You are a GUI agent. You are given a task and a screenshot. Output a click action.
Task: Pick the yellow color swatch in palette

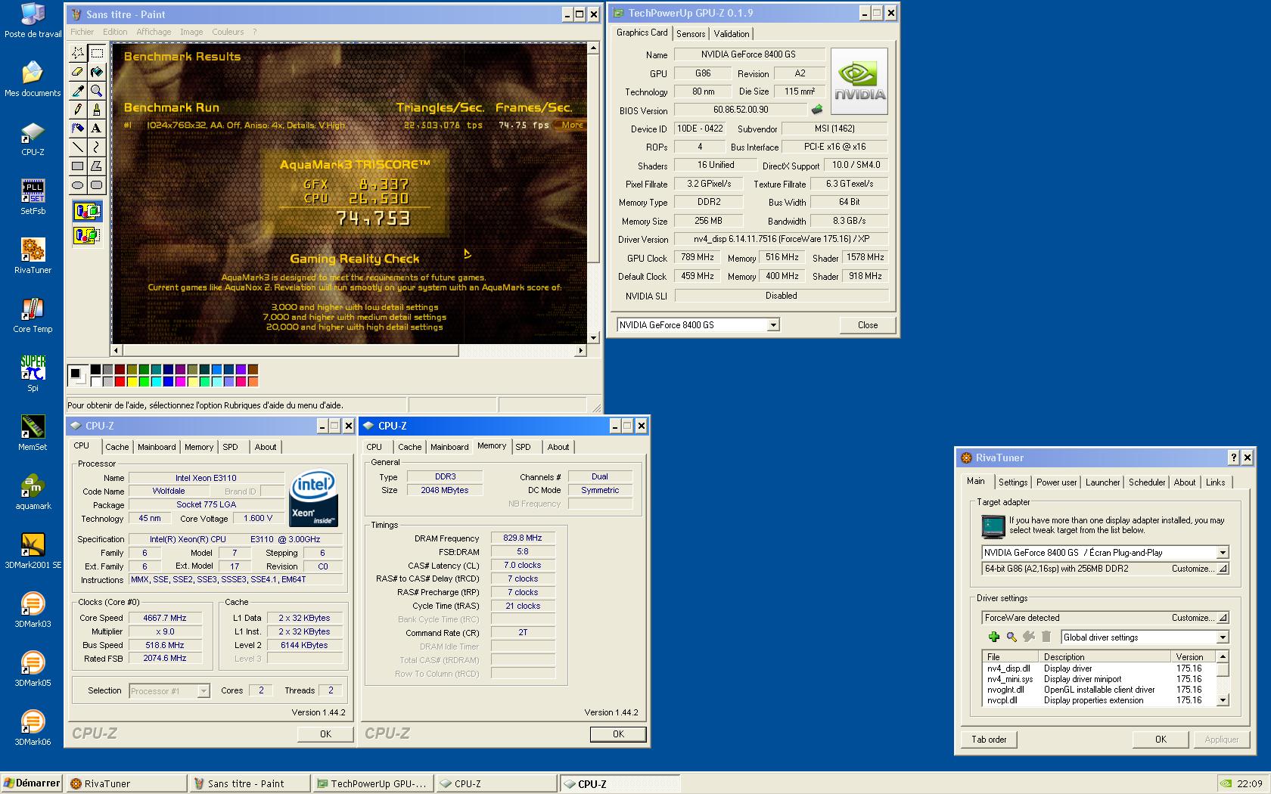point(132,381)
